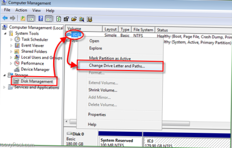
Task: Open the File menu
Action: tap(7, 10)
